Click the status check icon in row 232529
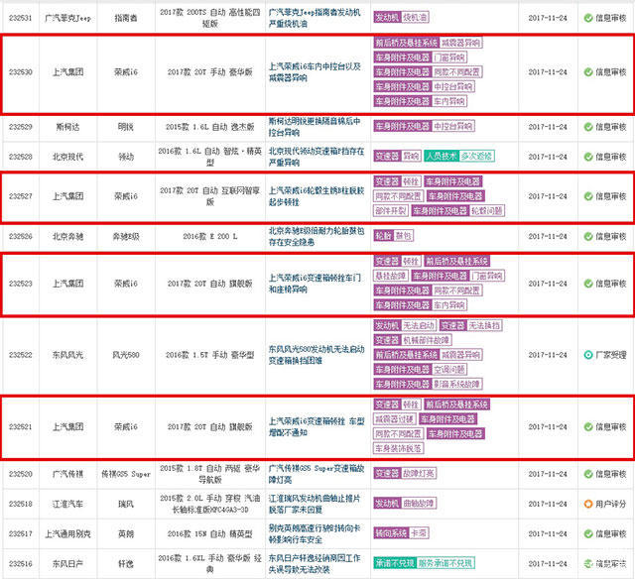Image resolution: width=635 pixels, height=579 pixels. coord(588,127)
